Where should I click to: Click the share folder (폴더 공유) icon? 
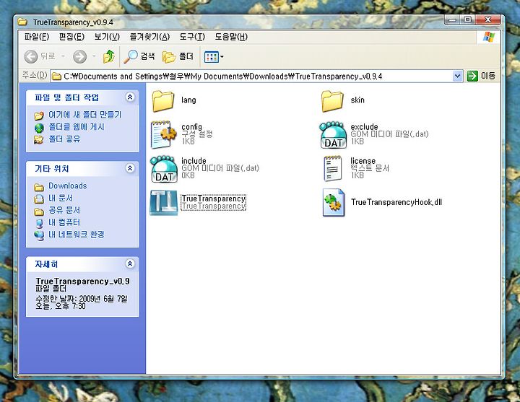(39, 139)
